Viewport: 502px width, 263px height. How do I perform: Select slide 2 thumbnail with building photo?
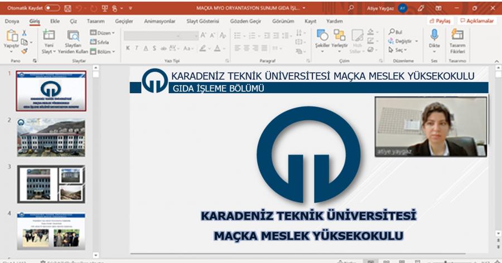pyautogui.click(x=51, y=137)
